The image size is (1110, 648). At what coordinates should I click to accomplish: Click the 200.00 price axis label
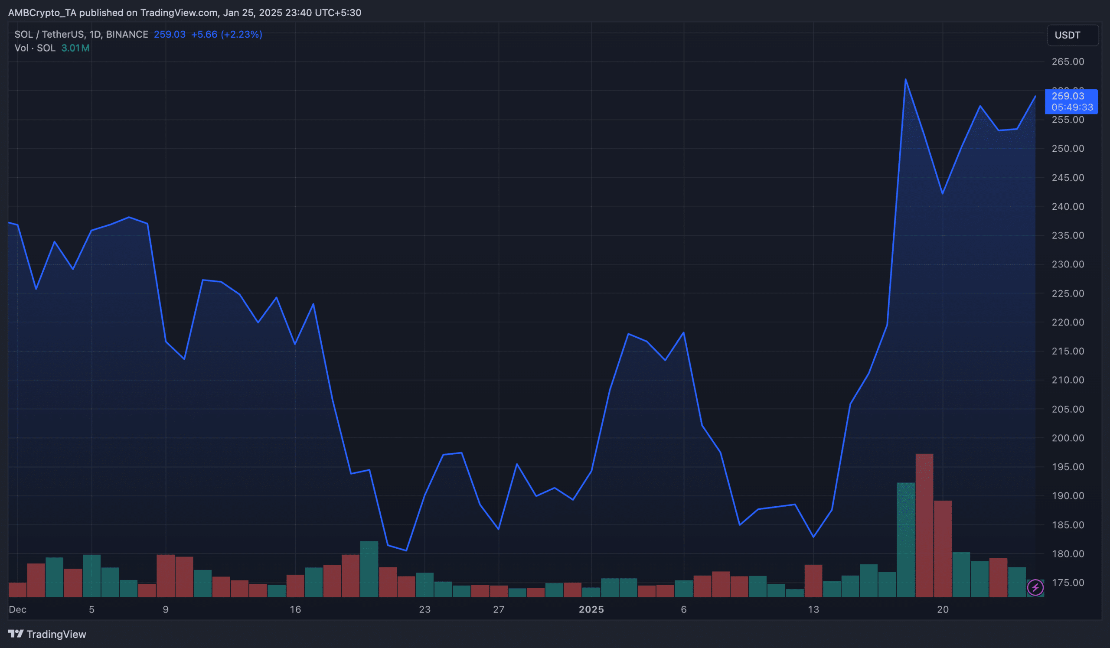tap(1068, 438)
